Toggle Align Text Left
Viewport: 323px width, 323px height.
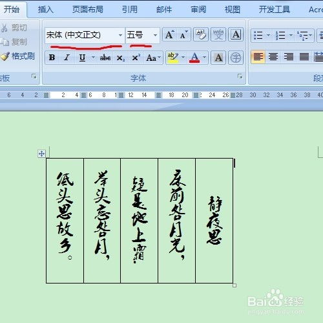point(258,57)
